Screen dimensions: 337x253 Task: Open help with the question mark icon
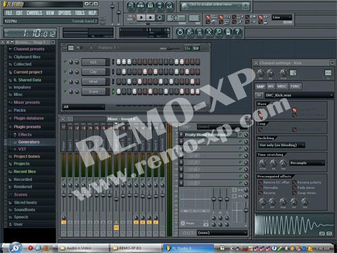238,32
